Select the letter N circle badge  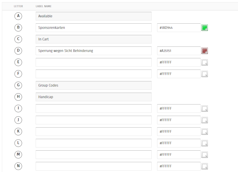[x=18, y=166]
